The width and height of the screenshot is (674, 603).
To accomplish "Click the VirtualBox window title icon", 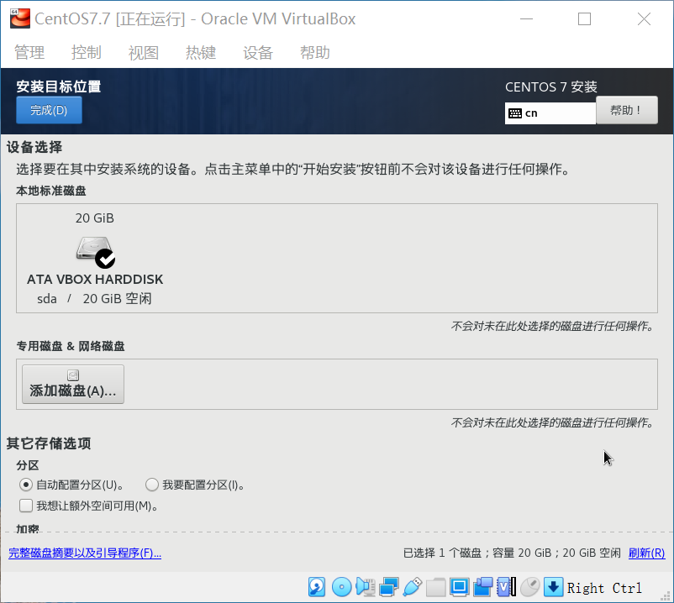I will click(x=20, y=18).
